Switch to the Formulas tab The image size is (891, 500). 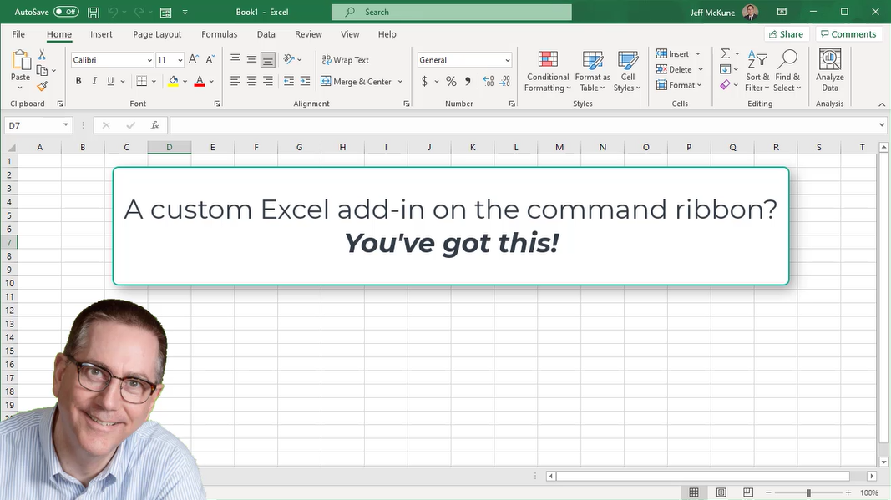[x=220, y=34]
